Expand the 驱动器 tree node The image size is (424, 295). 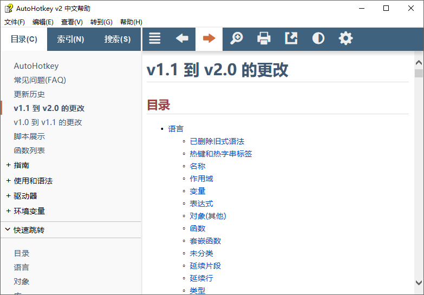8,196
